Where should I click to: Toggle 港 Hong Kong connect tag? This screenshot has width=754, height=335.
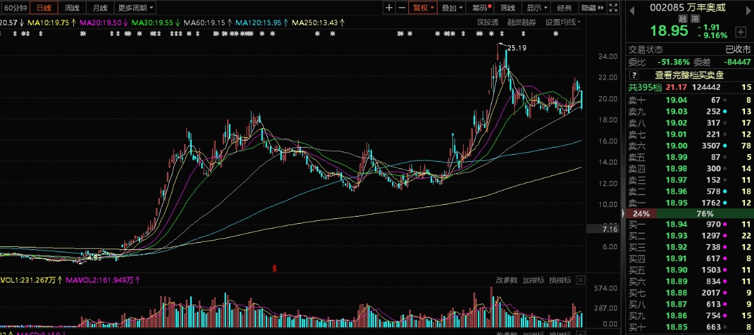click(694, 18)
